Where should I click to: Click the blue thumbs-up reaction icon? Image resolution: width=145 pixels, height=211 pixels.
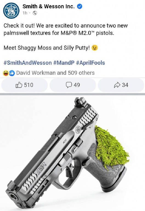click(12, 73)
